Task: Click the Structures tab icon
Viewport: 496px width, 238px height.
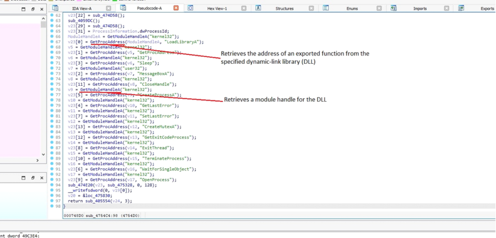Action: tap(259, 8)
